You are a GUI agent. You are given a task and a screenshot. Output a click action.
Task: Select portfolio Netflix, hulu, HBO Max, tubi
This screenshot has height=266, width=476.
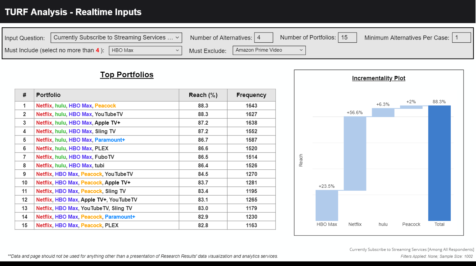(x=145, y=165)
